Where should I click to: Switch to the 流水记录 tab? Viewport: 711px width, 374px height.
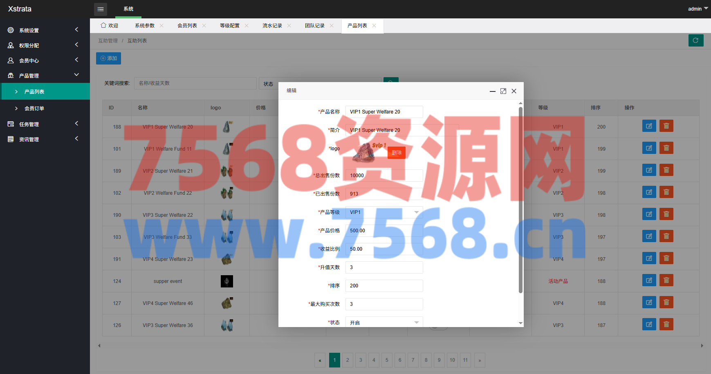[272, 26]
